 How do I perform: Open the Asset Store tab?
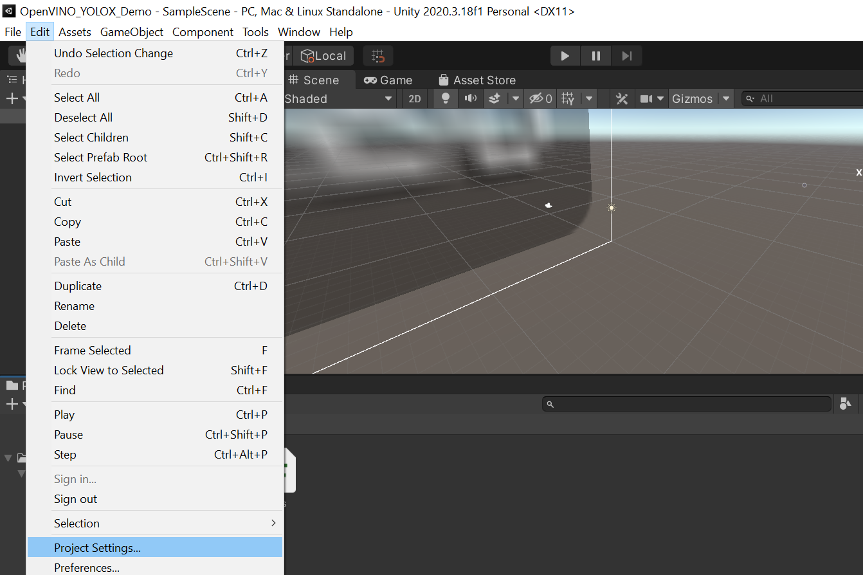[477, 80]
